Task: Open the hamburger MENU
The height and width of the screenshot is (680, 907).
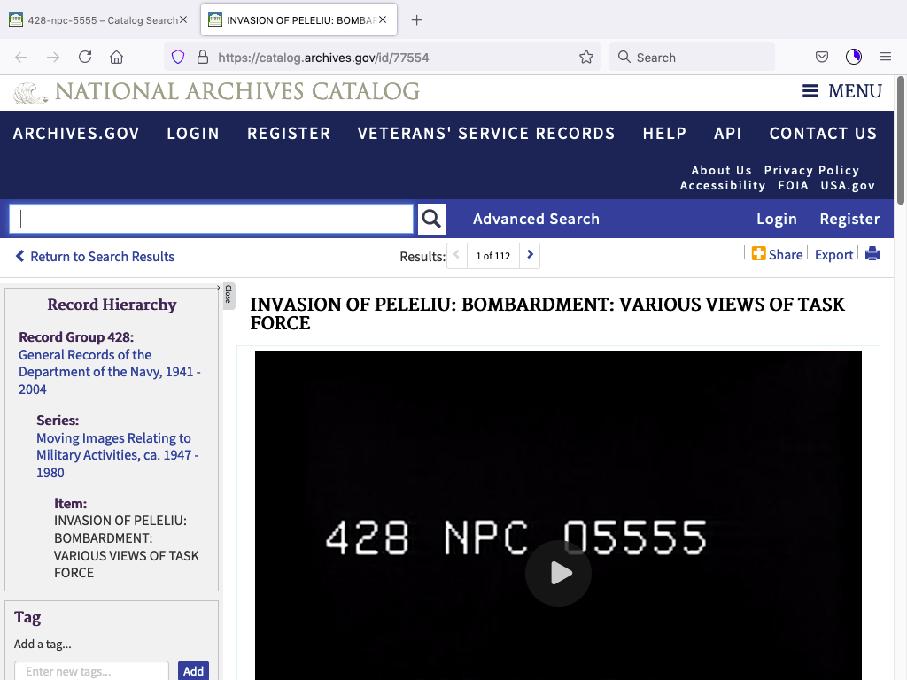Action: (841, 91)
